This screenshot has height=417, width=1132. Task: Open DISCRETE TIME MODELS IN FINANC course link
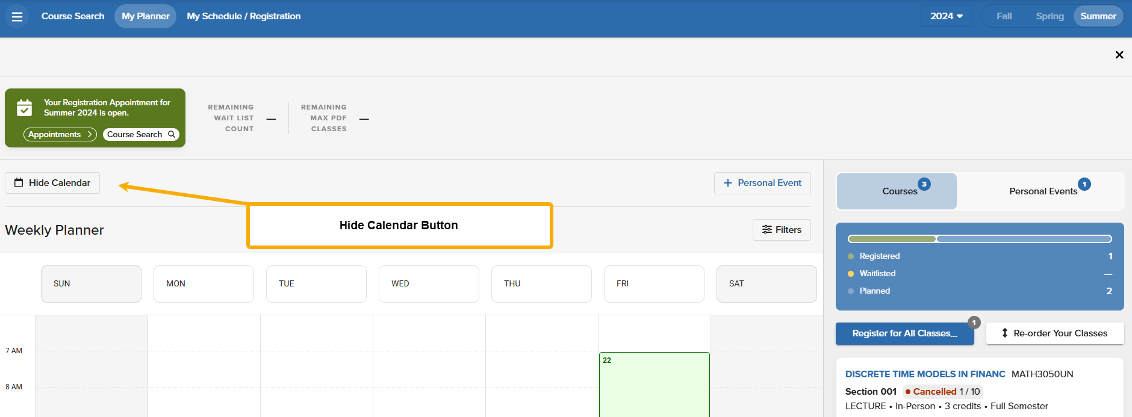(x=925, y=374)
